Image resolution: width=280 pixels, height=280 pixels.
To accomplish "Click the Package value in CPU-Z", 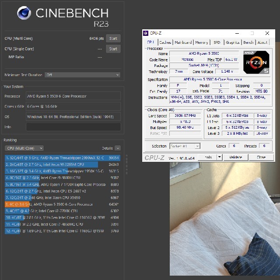I will click(x=204, y=65).
